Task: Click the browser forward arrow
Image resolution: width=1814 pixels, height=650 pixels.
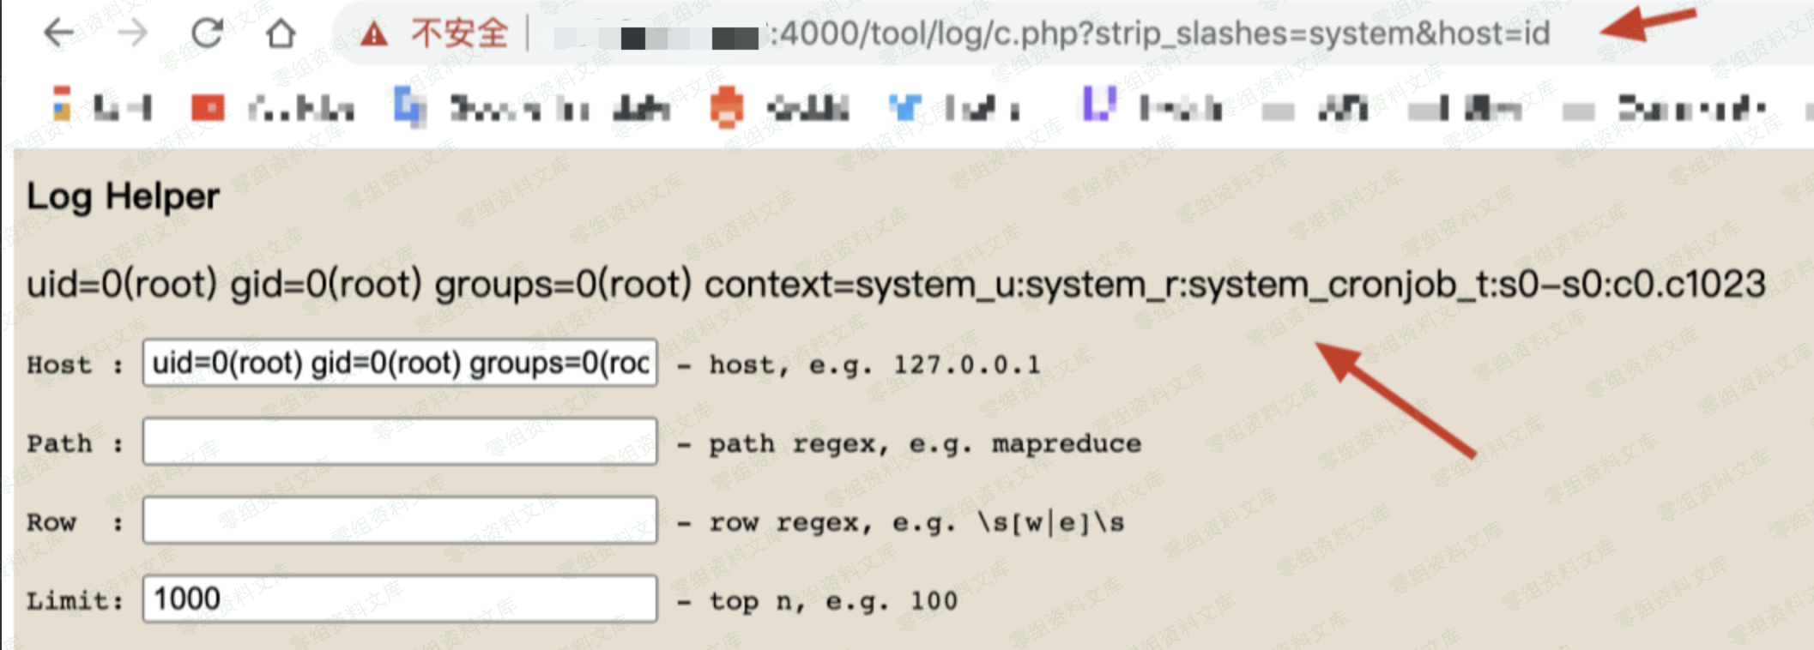Action: click(132, 33)
